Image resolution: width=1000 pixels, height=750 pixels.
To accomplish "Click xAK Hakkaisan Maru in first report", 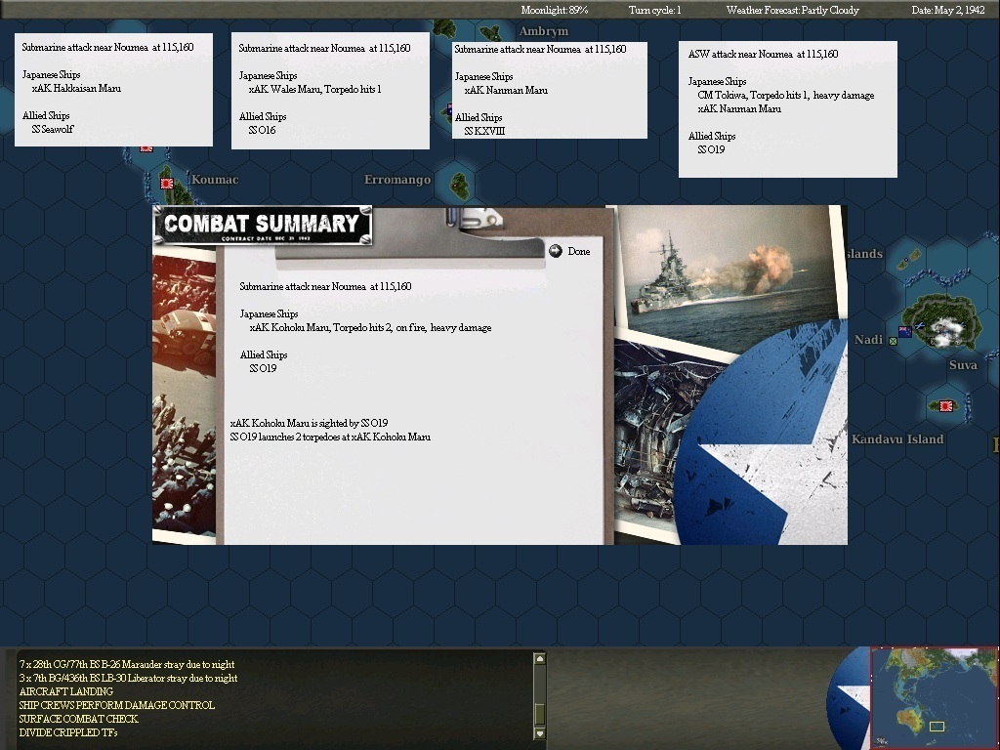I will coord(76,88).
